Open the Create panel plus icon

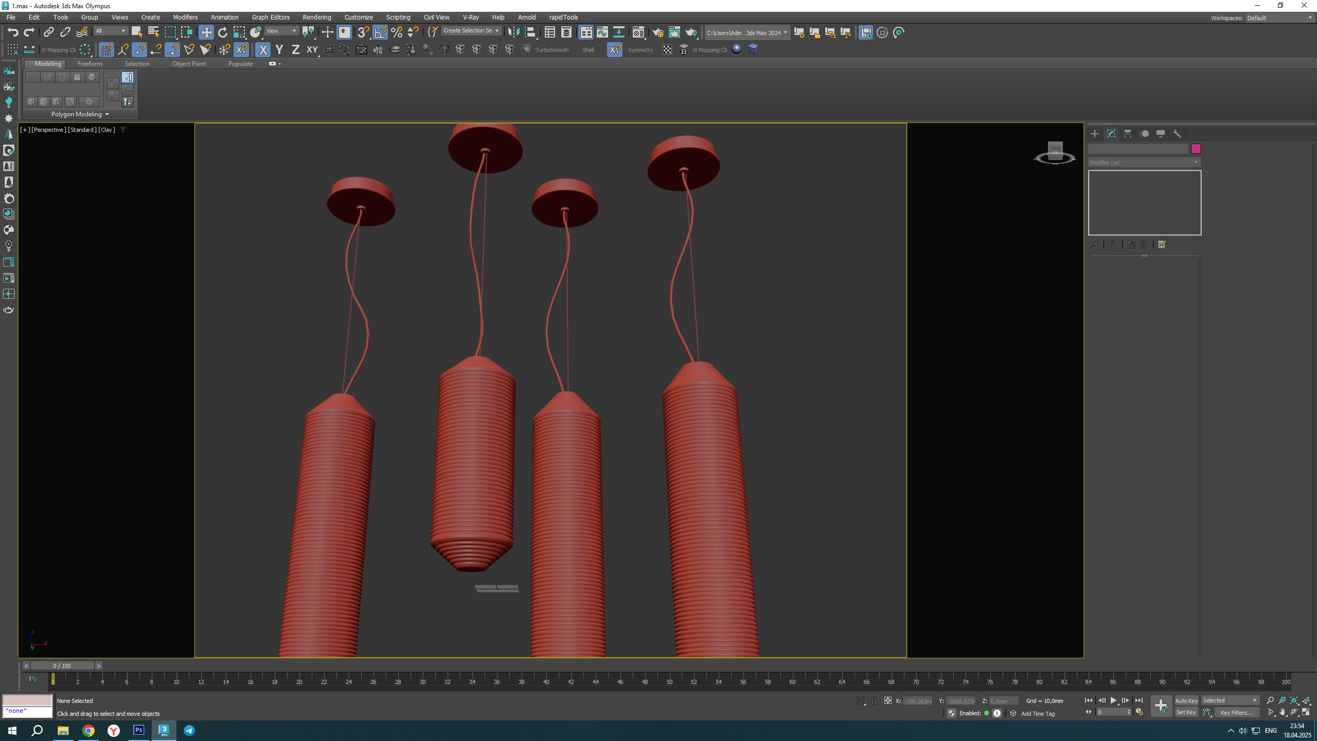click(x=1094, y=134)
